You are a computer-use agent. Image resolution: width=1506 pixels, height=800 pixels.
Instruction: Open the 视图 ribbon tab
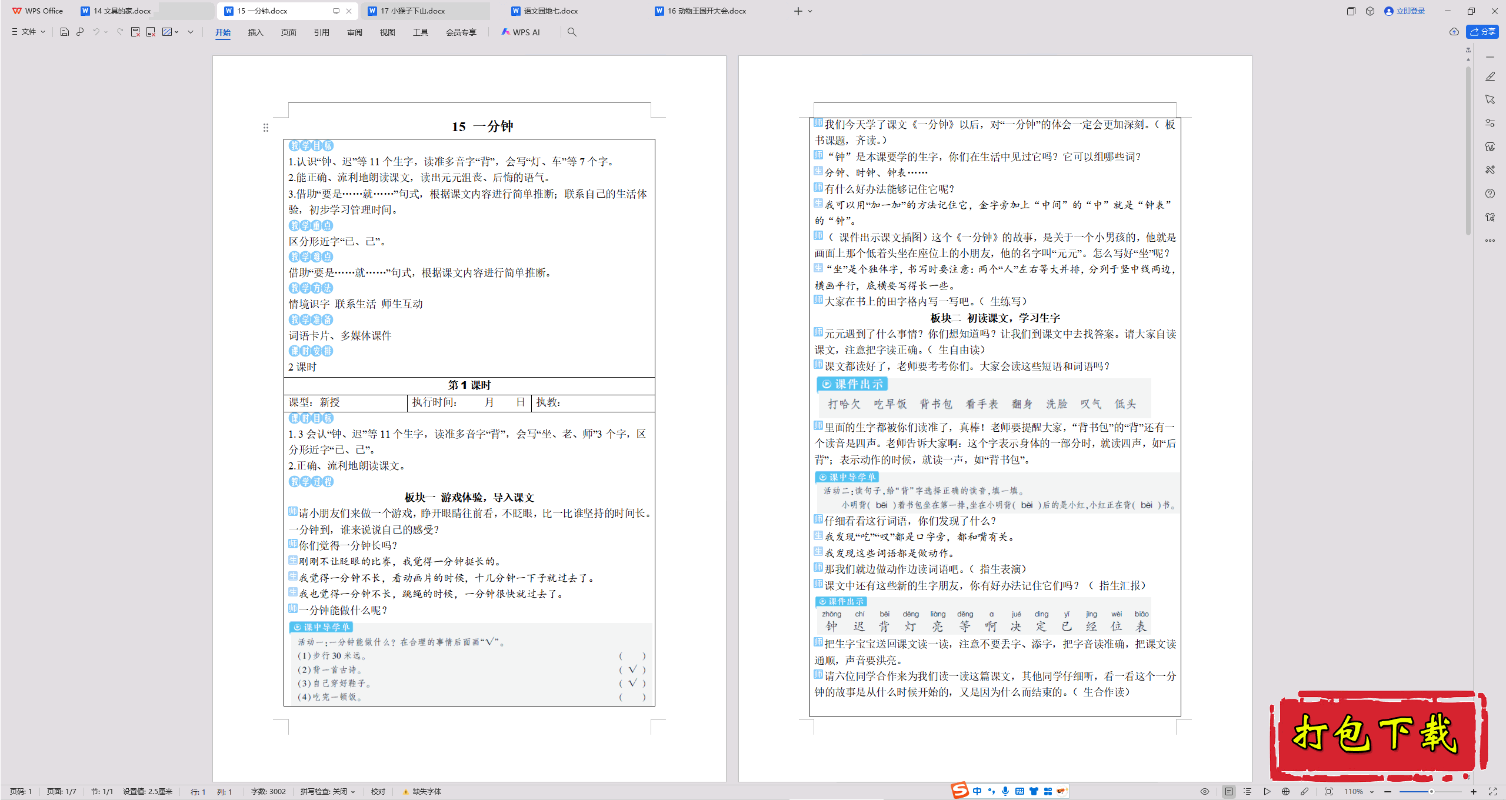click(387, 32)
